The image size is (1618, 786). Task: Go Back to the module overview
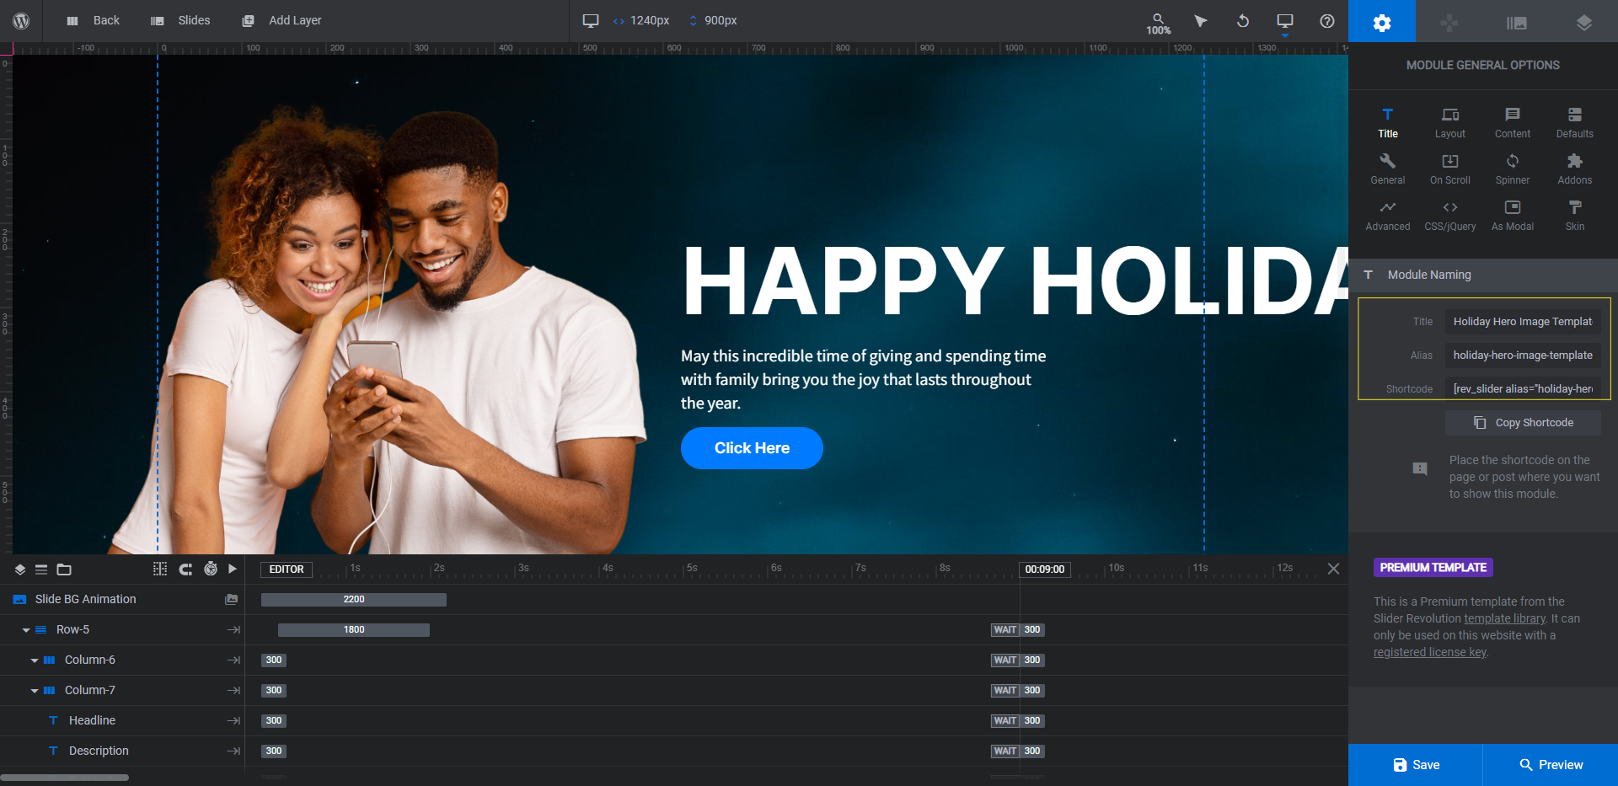[x=94, y=21]
